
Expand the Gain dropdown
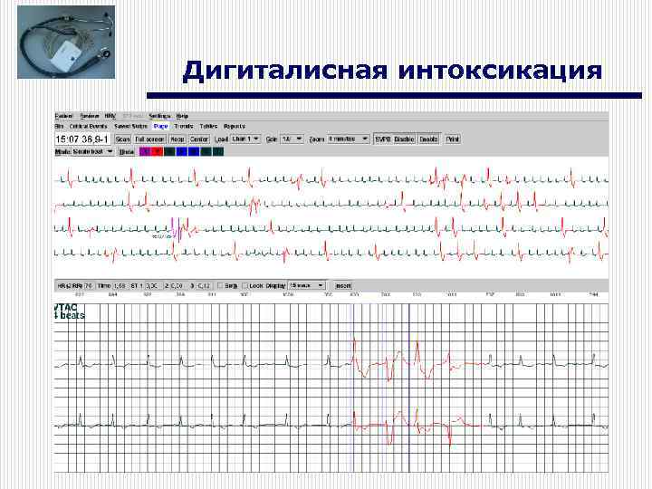pos(292,139)
